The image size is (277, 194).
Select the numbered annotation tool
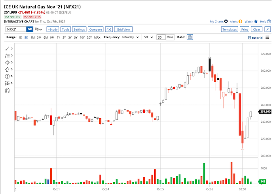coord(7,76)
